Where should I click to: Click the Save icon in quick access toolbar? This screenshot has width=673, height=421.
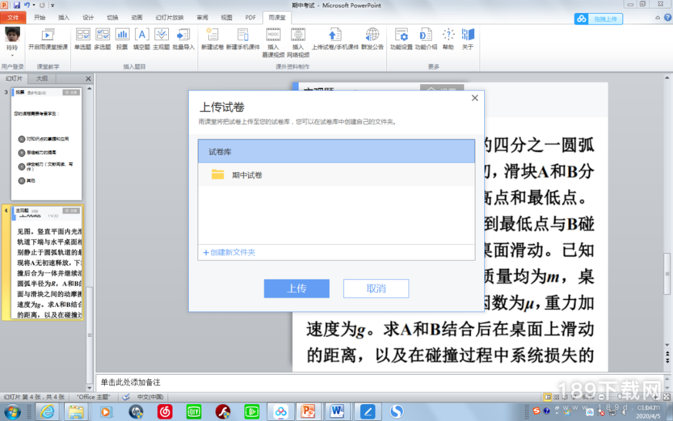(17, 5)
